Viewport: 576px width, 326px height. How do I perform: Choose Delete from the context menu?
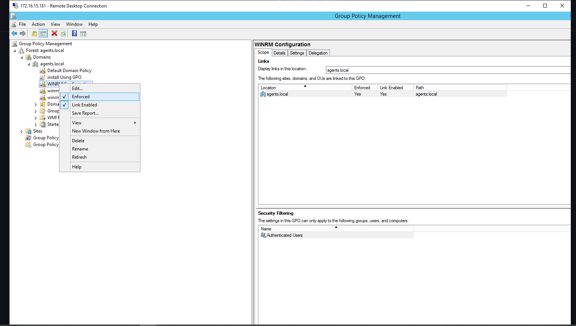[x=100, y=141]
